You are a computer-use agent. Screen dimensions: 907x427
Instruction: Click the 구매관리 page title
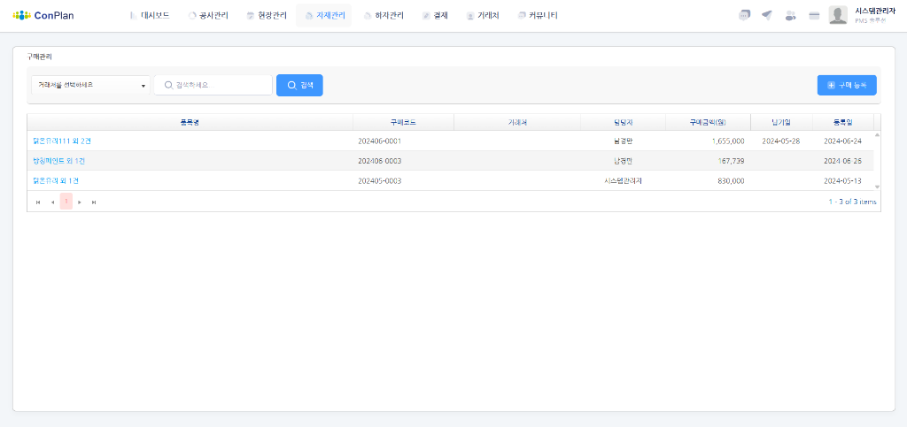[39, 57]
